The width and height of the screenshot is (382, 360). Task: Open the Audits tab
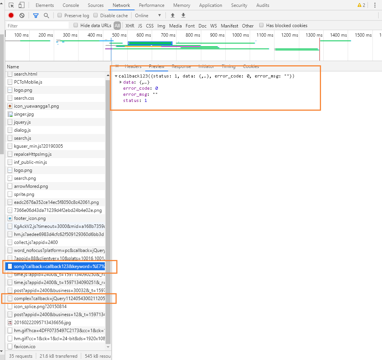263,5
